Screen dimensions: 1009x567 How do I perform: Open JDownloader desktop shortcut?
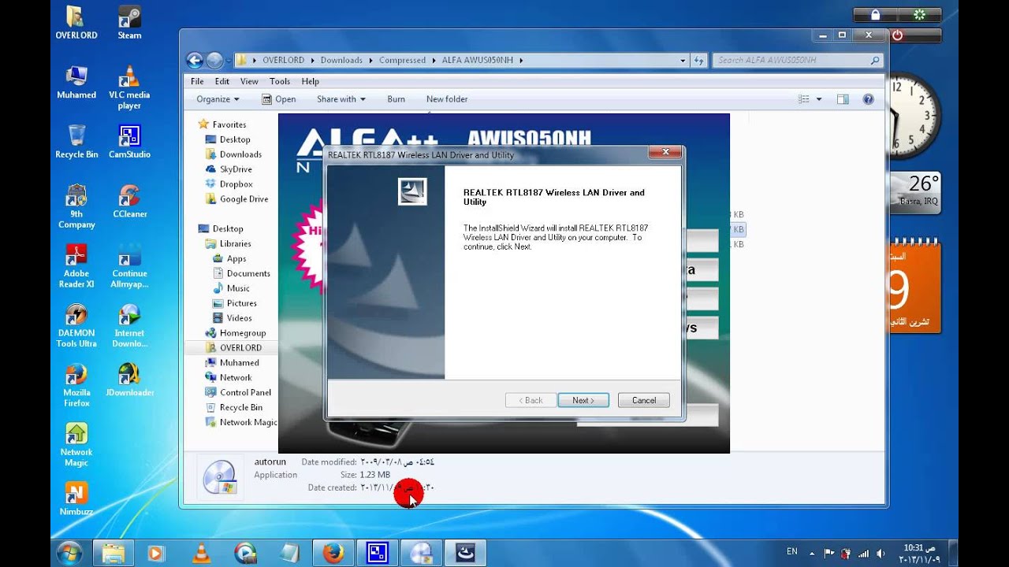pos(129,380)
